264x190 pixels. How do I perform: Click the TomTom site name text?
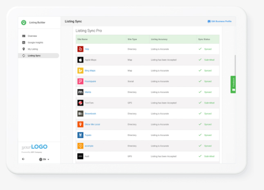click(89, 103)
